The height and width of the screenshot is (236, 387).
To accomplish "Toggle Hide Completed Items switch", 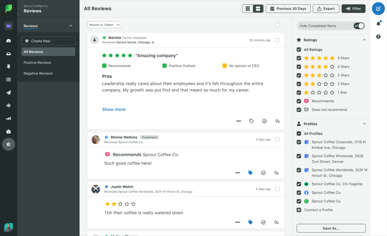I will pos(359,26).
